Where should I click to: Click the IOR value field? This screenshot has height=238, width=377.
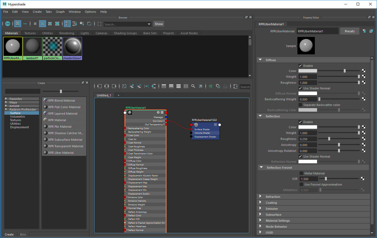[x=309, y=179]
